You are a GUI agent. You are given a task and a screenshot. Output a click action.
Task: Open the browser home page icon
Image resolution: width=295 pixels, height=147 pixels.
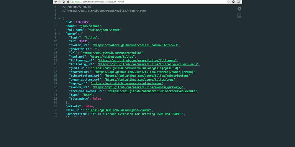click(x=68, y=2)
